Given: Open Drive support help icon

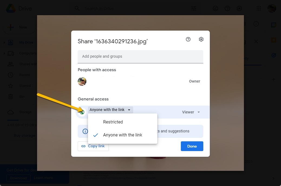Looking at the screenshot, I should tap(227, 8).
